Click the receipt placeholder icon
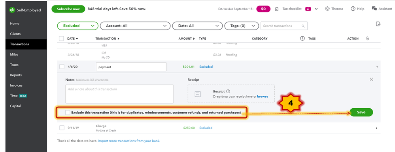 pyautogui.click(x=198, y=94)
